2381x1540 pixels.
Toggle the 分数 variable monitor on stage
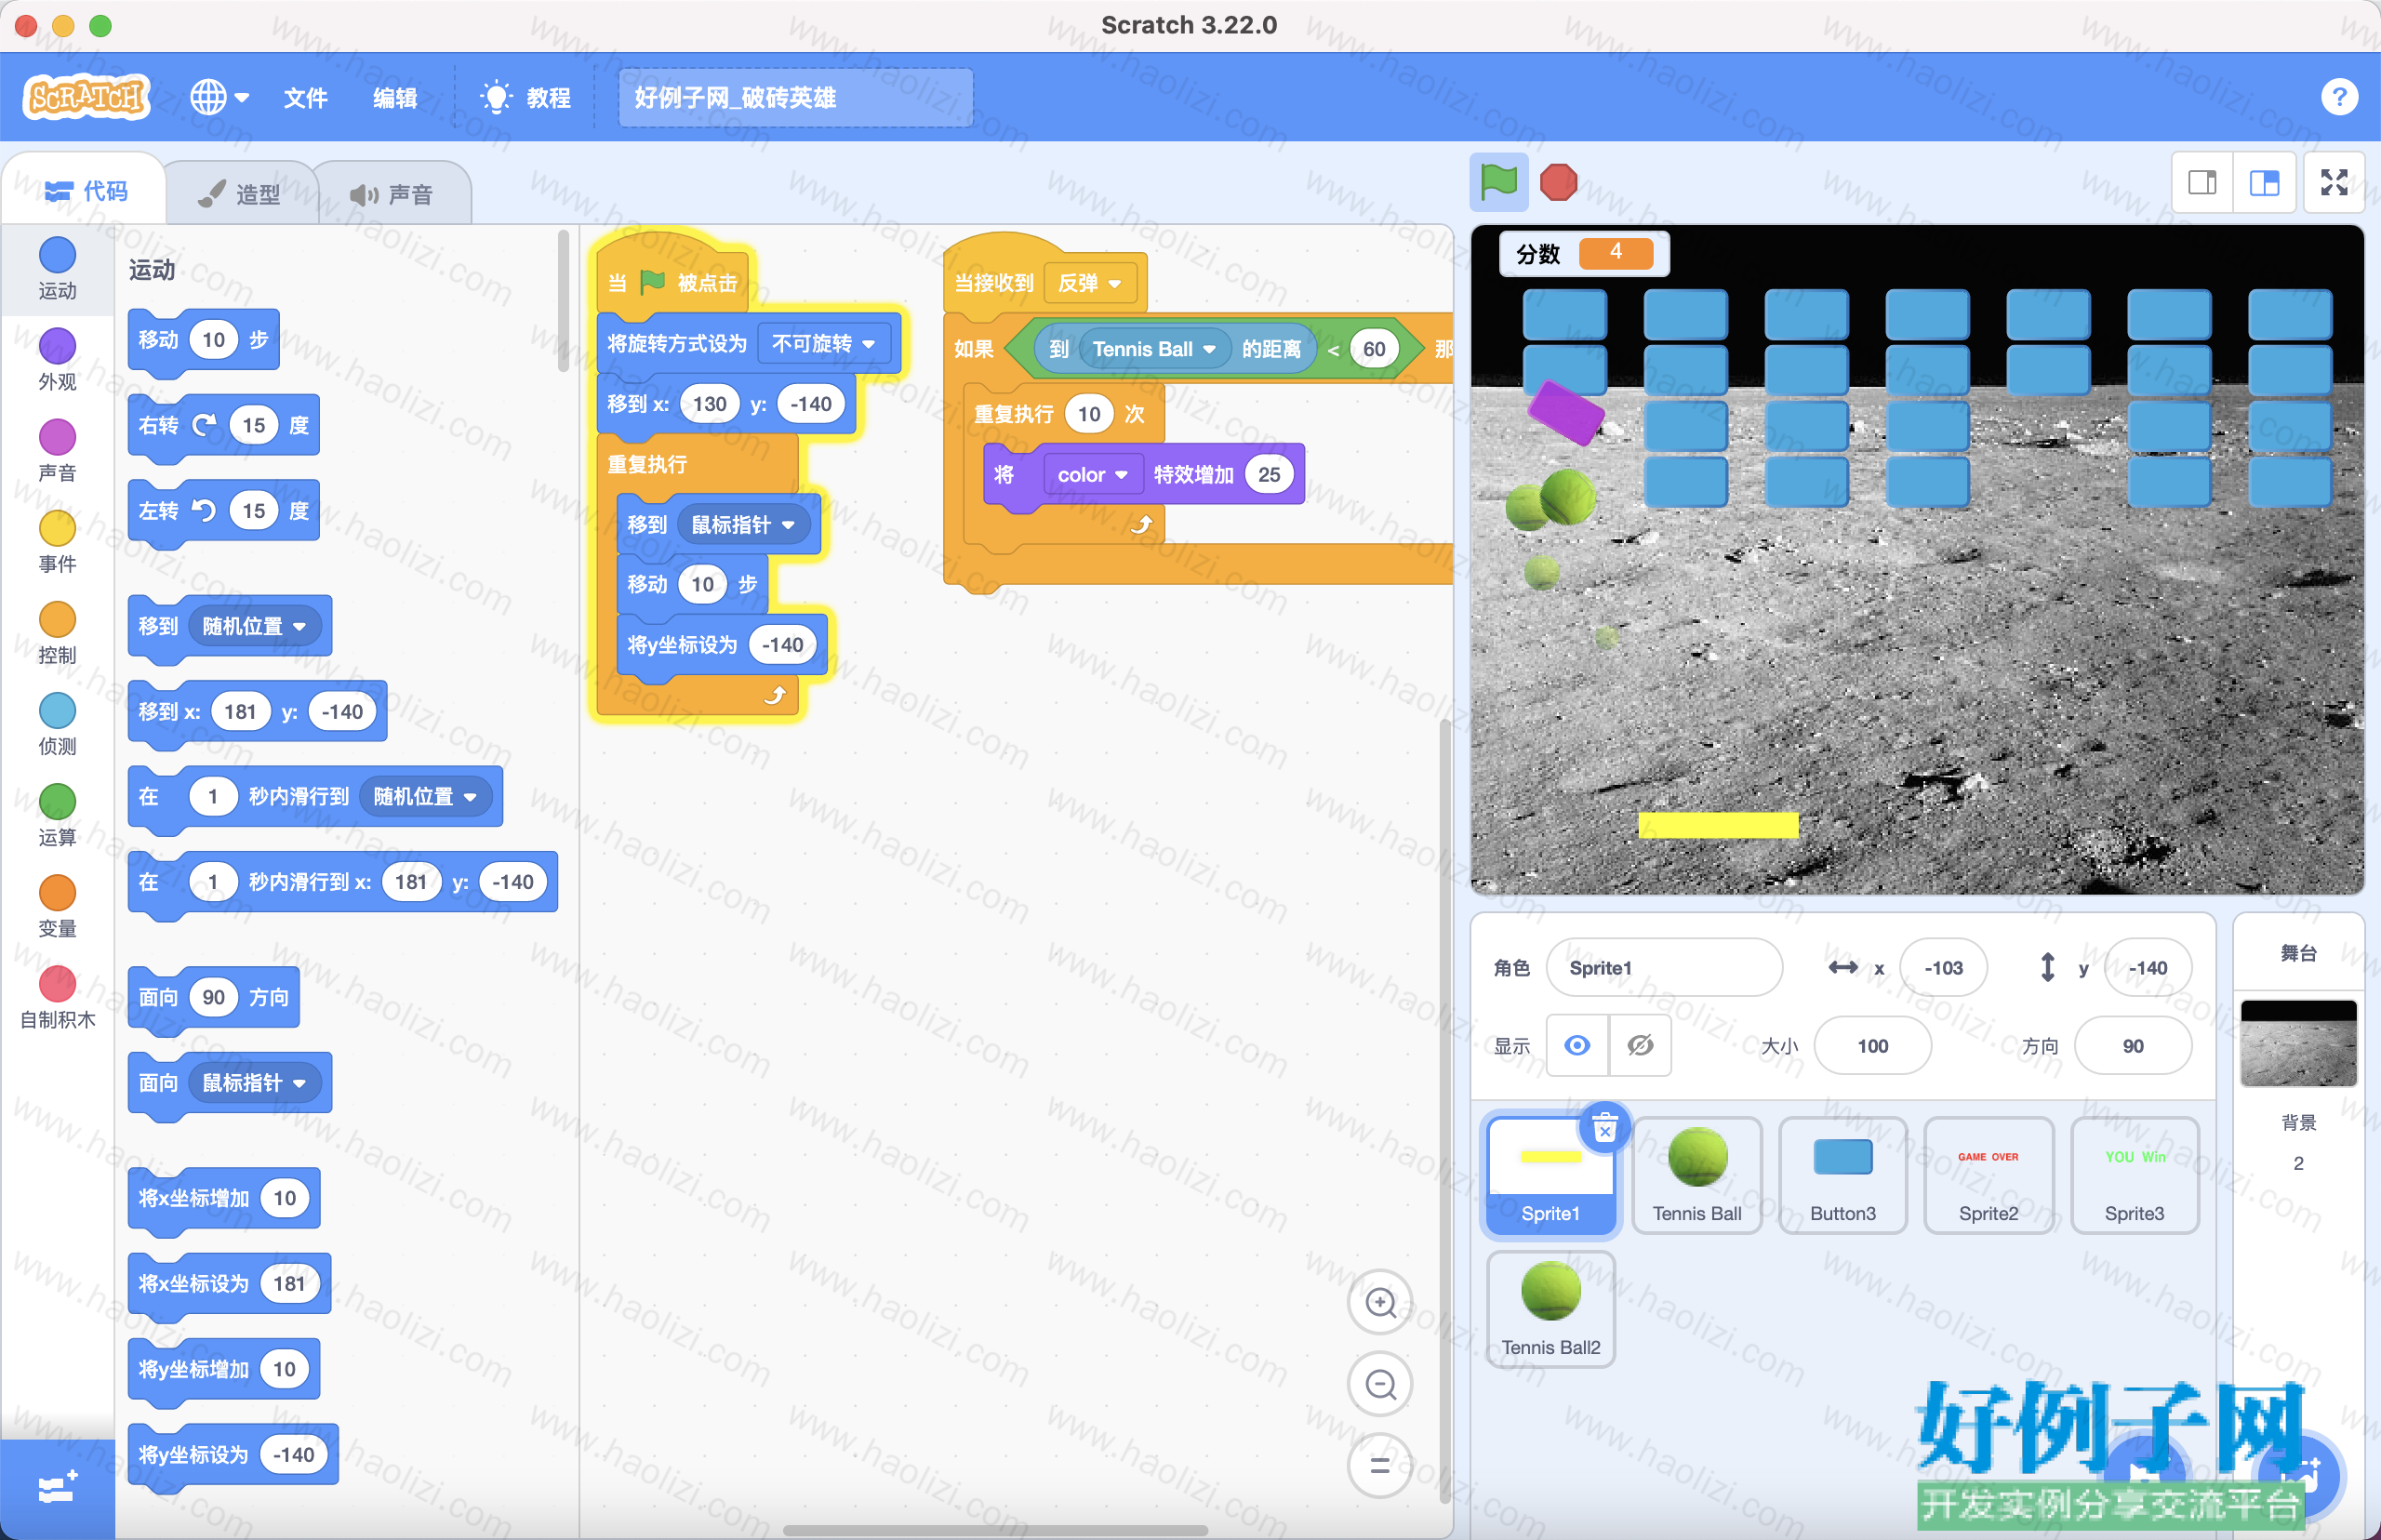[1584, 253]
